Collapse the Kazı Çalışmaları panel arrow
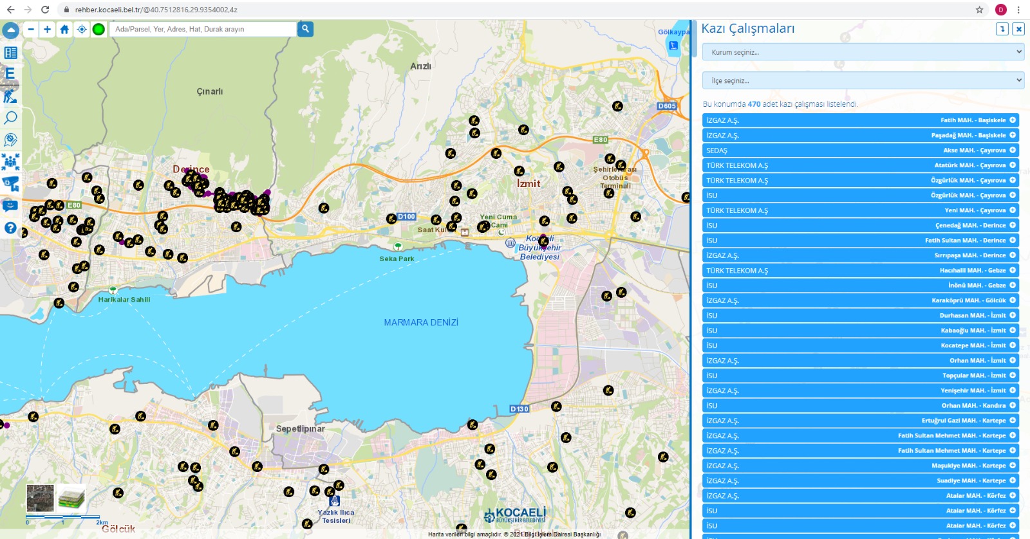 [1002, 29]
